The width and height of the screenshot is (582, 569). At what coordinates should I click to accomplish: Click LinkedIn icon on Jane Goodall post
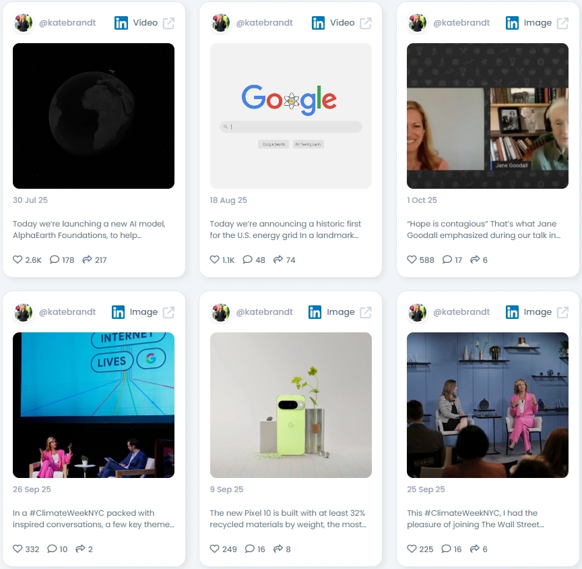512,23
